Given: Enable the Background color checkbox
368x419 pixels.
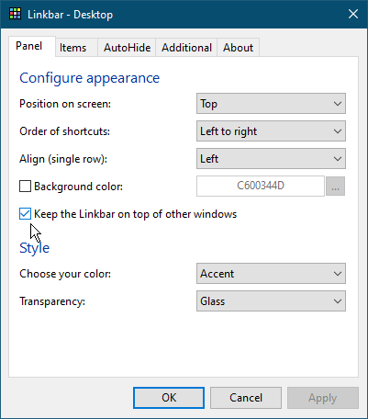Looking at the screenshot, I should tap(25, 187).
